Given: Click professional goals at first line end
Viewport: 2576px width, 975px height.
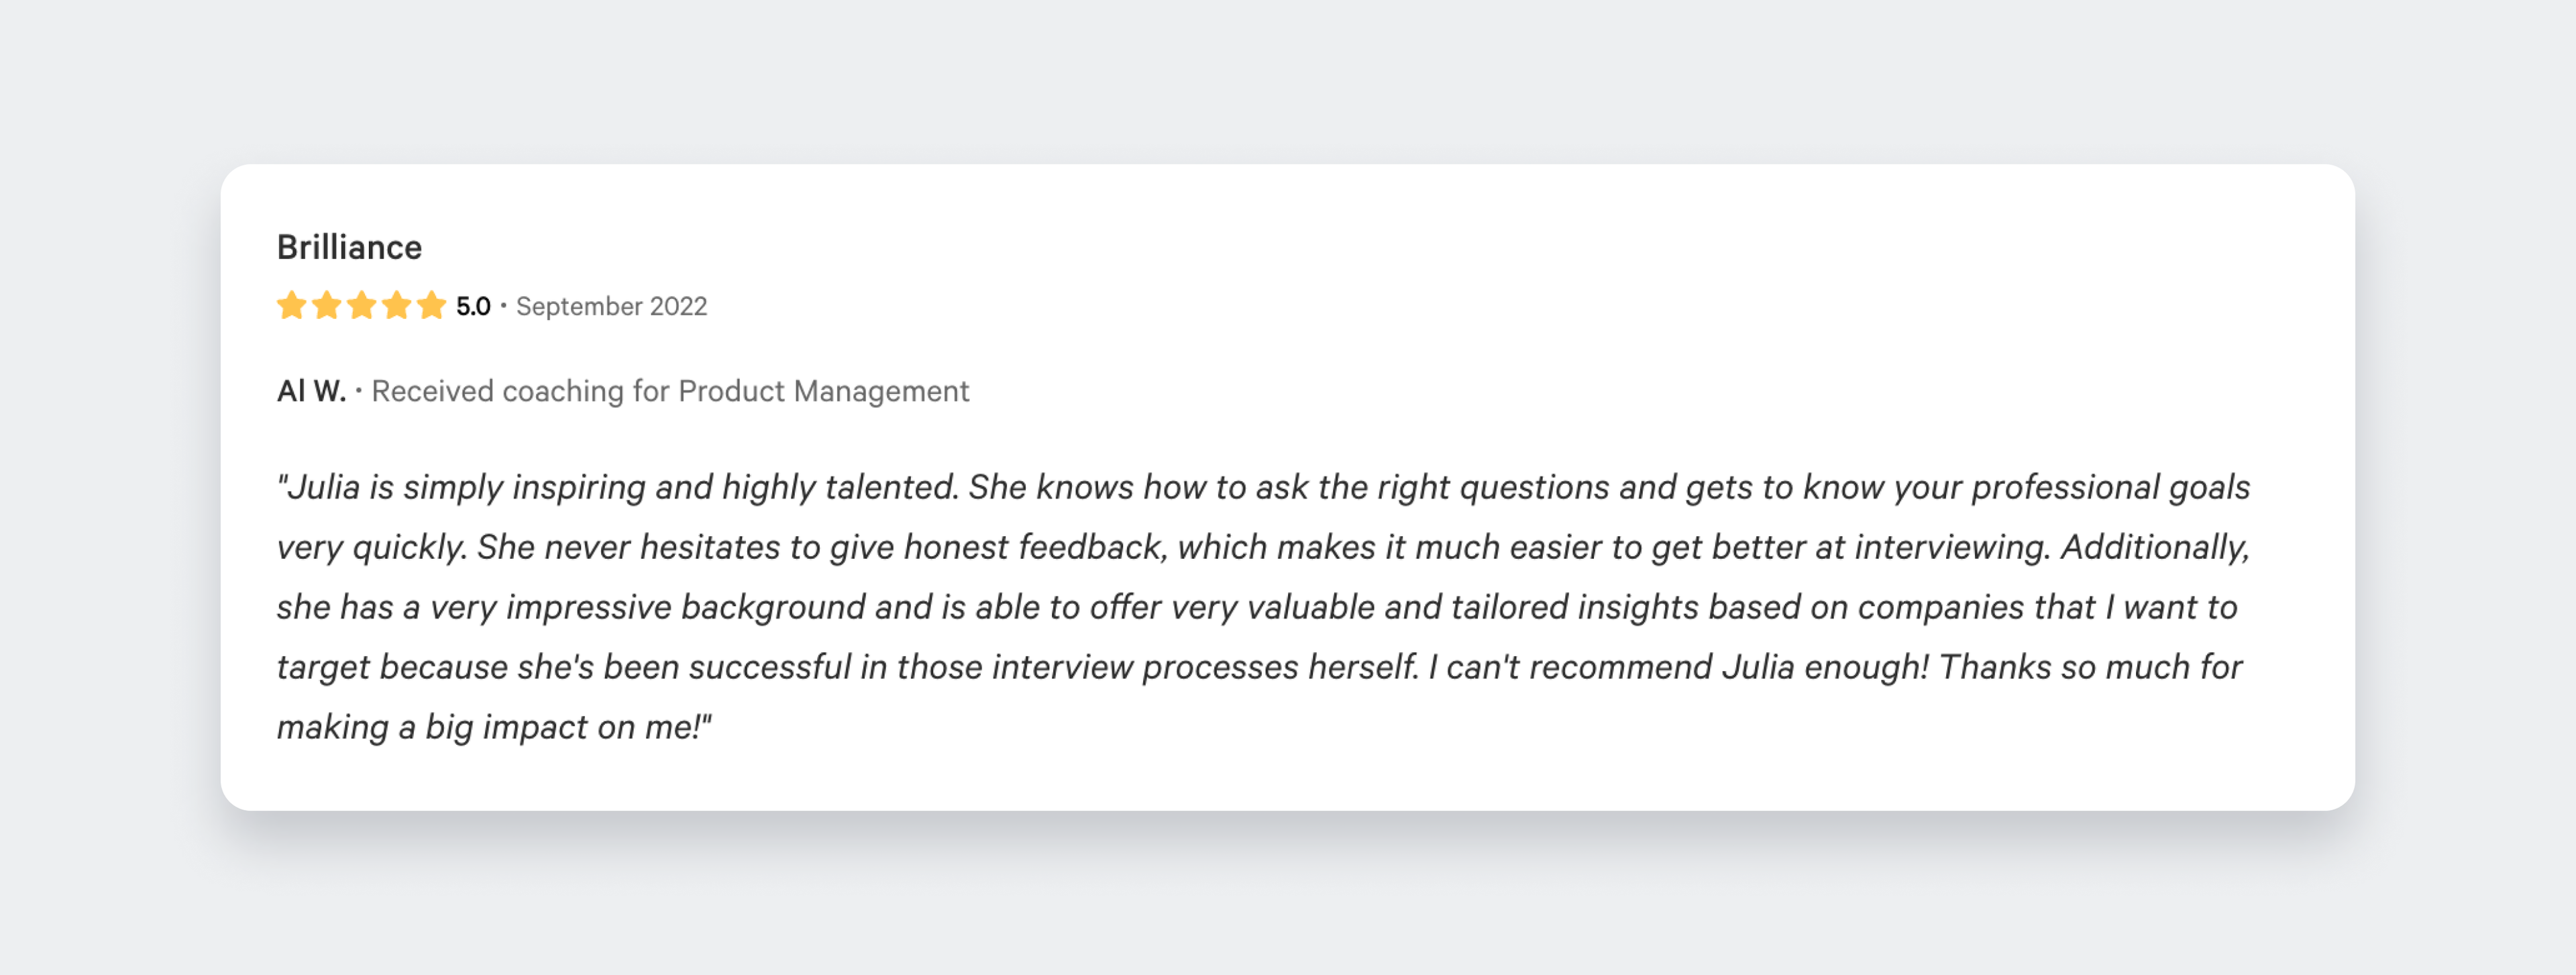Looking at the screenshot, I should tap(2110, 487).
